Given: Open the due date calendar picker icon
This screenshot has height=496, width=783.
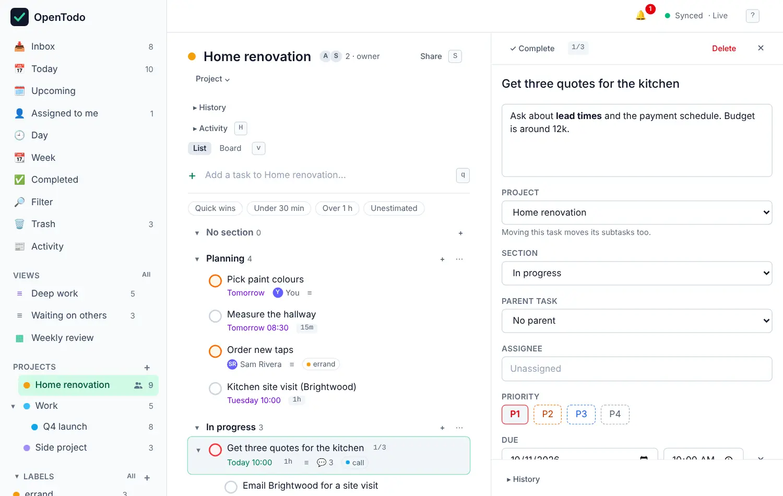Looking at the screenshot, I should pyautogui.click(x=644, y=458).
